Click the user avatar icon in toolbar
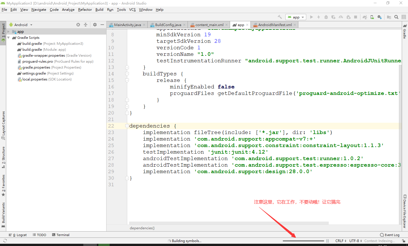Viewport: 408px width, 246px height. [x=404, y=17]
